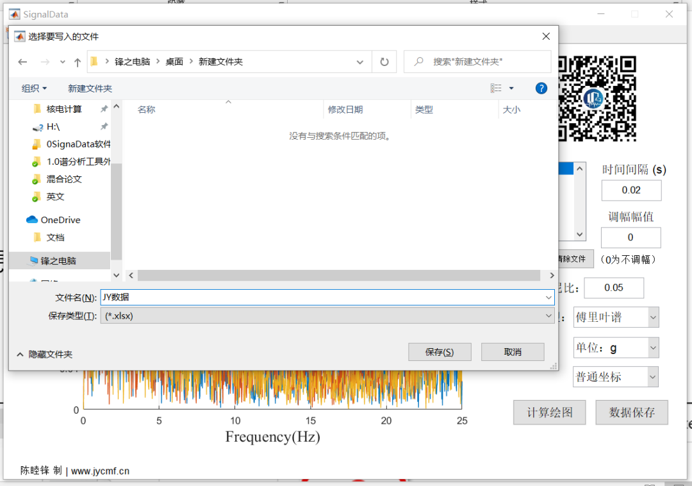Open the 组织 menu
This screenshot has width=692, height=486.
click(32, 88)
